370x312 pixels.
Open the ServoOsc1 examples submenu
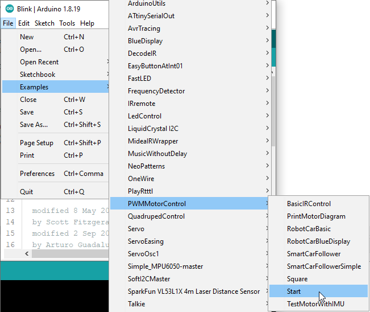[189, 254]
